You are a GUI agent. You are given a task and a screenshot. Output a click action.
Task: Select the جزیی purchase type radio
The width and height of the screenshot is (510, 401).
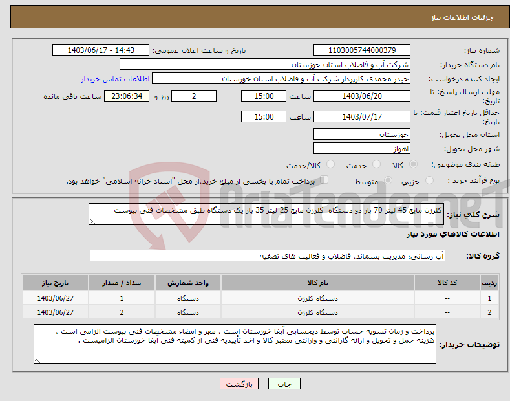(x=429, y=180)
